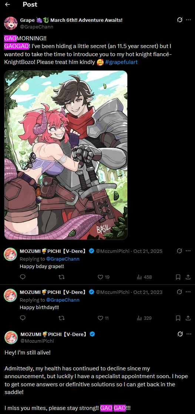
Task: Open the #grapefulart hashtag
Action: (121, 62)
